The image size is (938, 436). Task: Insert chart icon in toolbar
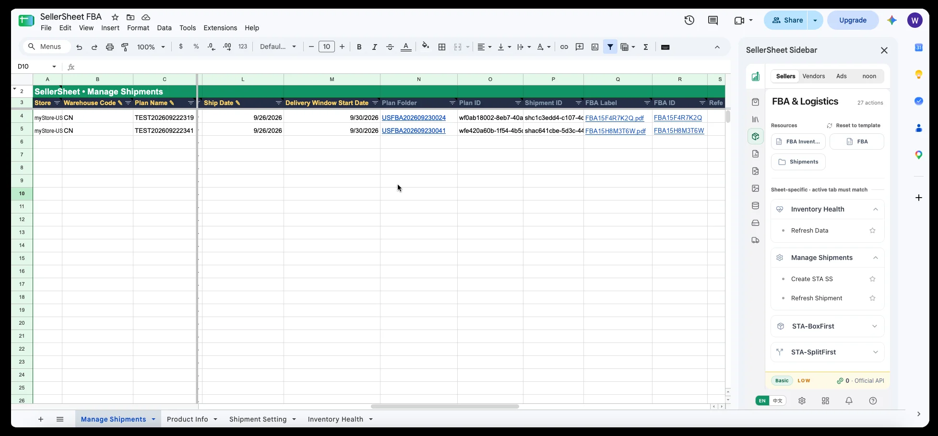click(595, 47)
